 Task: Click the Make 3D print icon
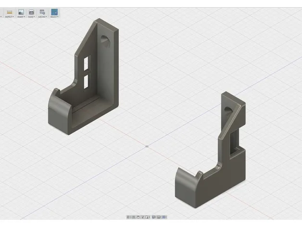click(x=31, y=12)
